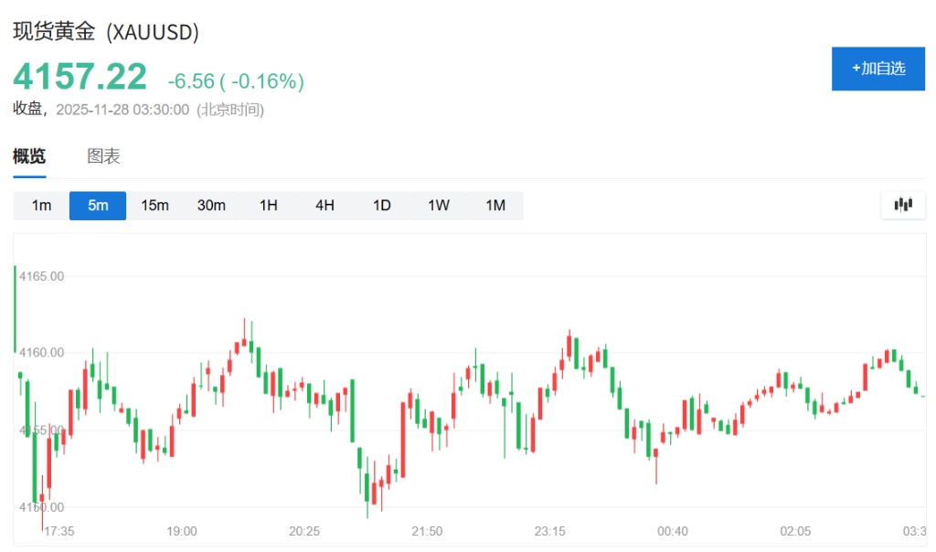
Task: Select the 1m timeframe
Action: 41,206
